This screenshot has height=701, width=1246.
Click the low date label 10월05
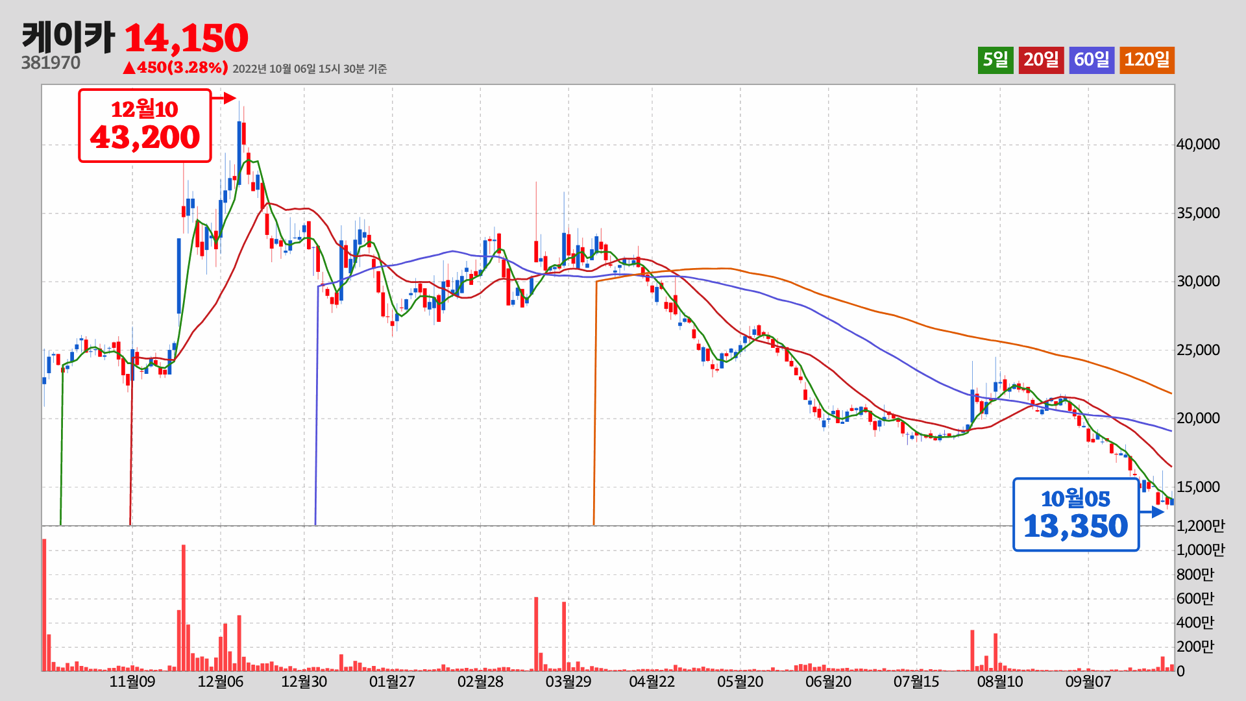pyautogui.click(x=1076, y=498)
